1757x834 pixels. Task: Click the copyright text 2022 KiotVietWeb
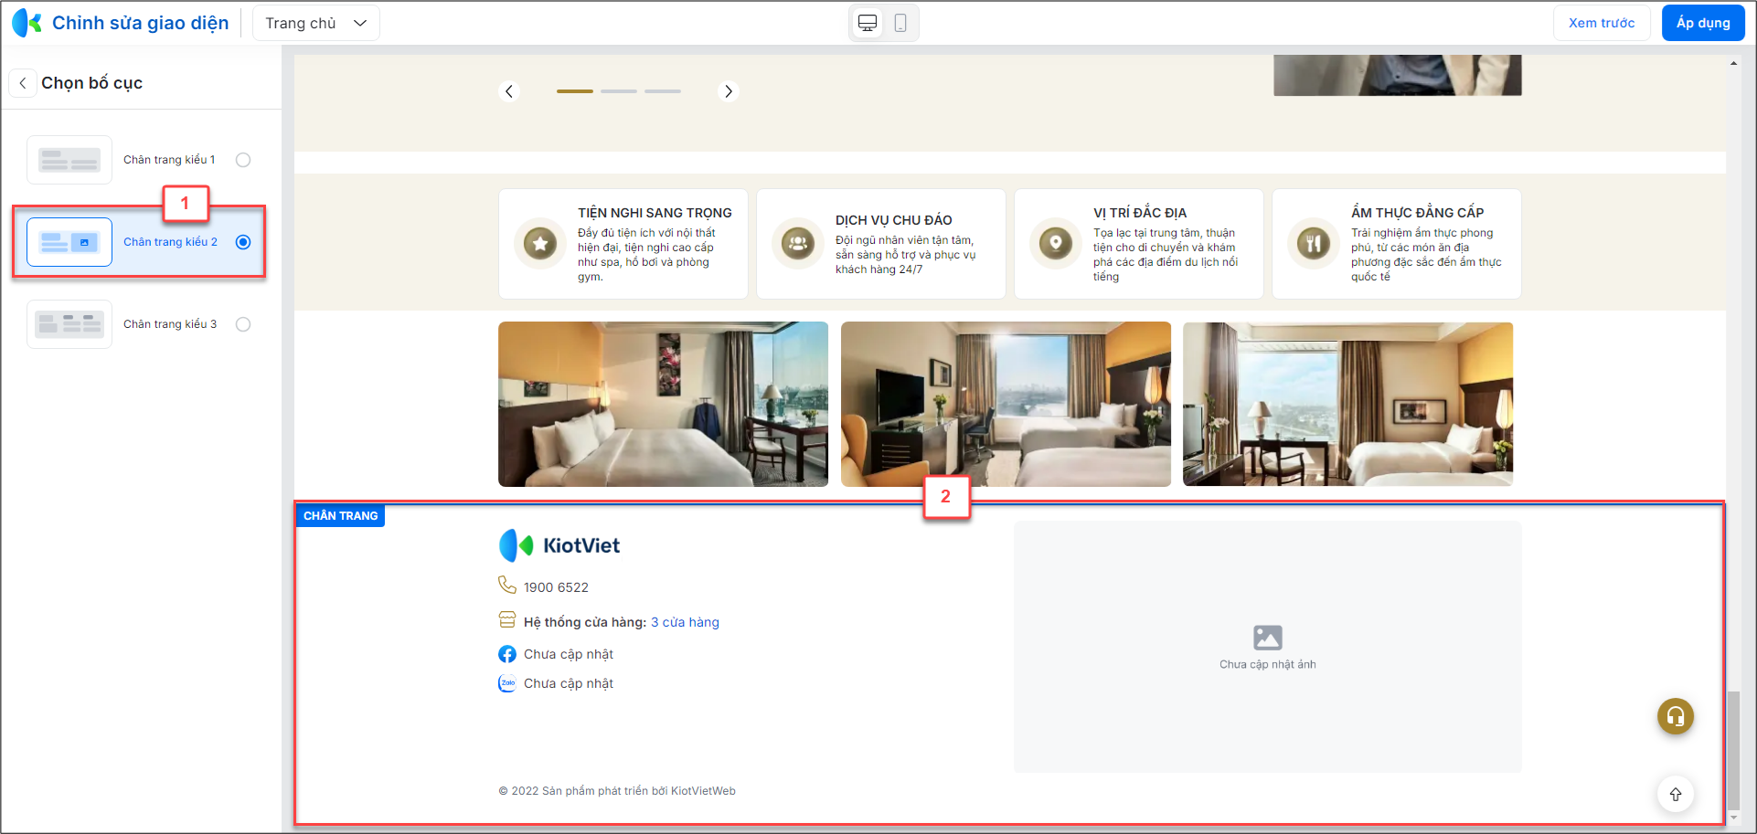(x=617, y=791)
